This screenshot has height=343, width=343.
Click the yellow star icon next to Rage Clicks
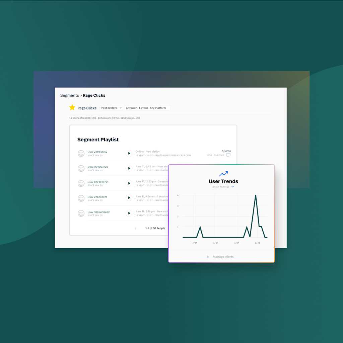point(72,107)
